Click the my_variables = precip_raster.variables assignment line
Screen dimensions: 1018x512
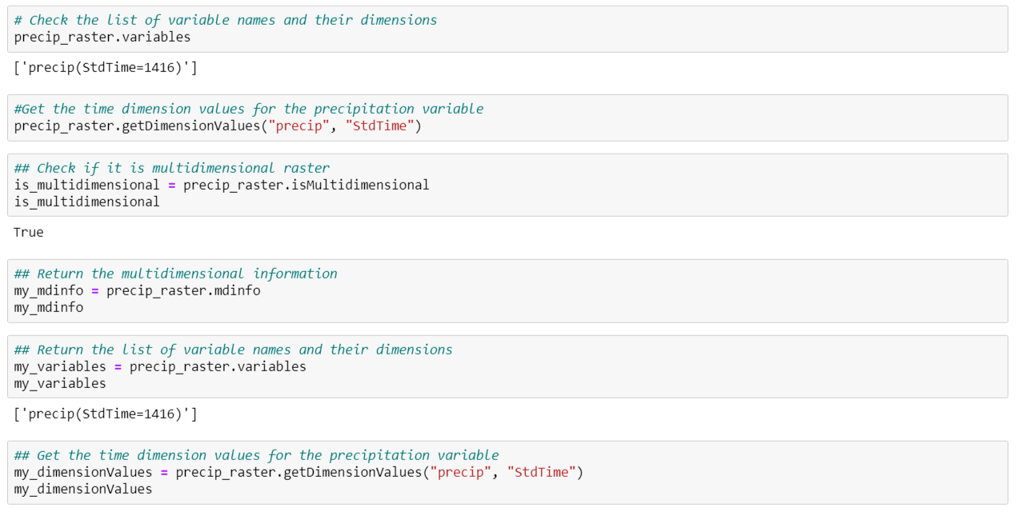point(160,366)
